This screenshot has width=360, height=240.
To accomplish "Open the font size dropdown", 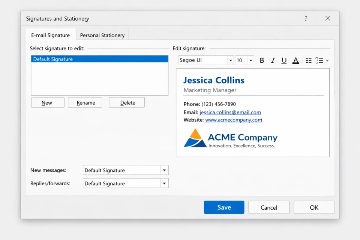I will tap(250, 60).
